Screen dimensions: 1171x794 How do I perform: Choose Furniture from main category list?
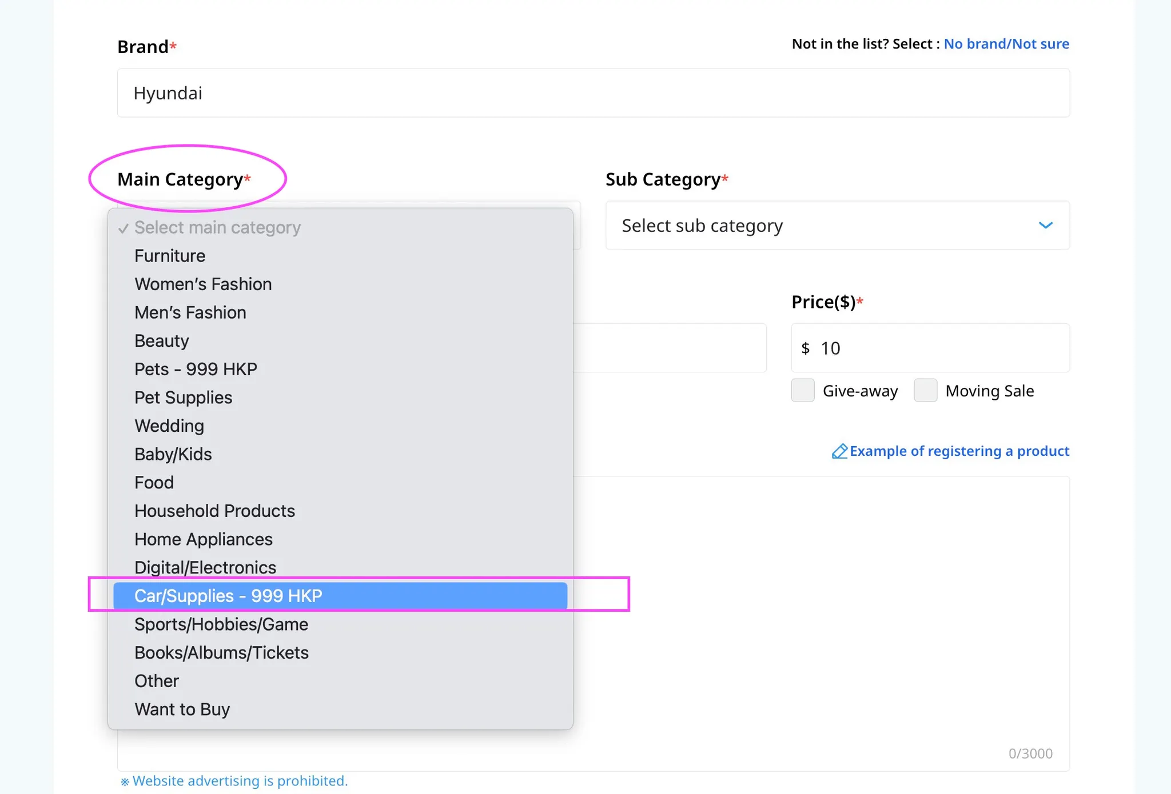pyautogui.click(x=170, y=256)
